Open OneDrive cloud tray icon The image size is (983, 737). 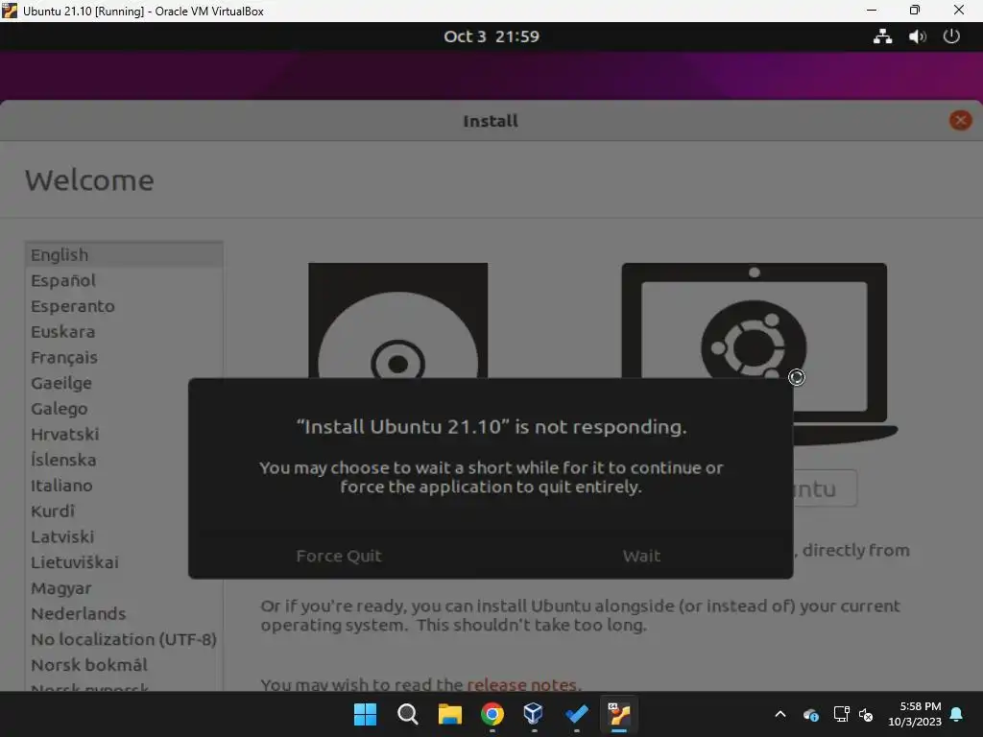coord(810,714)
